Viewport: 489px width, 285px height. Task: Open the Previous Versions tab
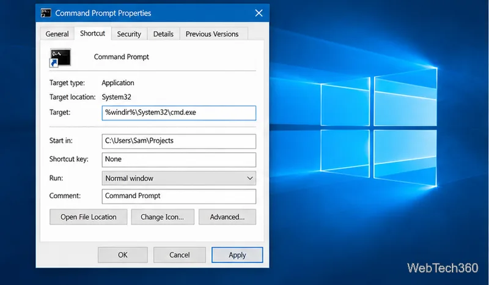pos(212,34)
